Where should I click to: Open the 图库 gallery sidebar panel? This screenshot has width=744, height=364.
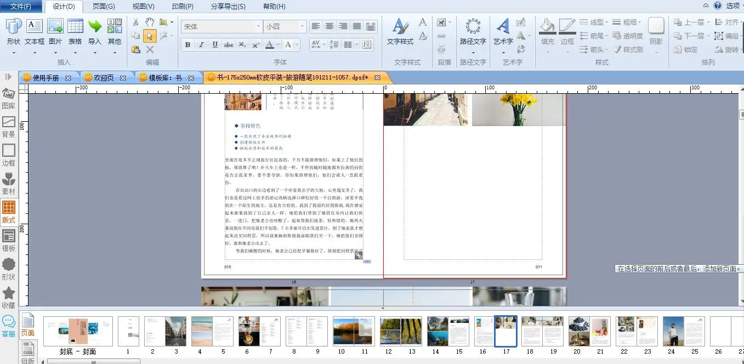[x=9, y=98]
